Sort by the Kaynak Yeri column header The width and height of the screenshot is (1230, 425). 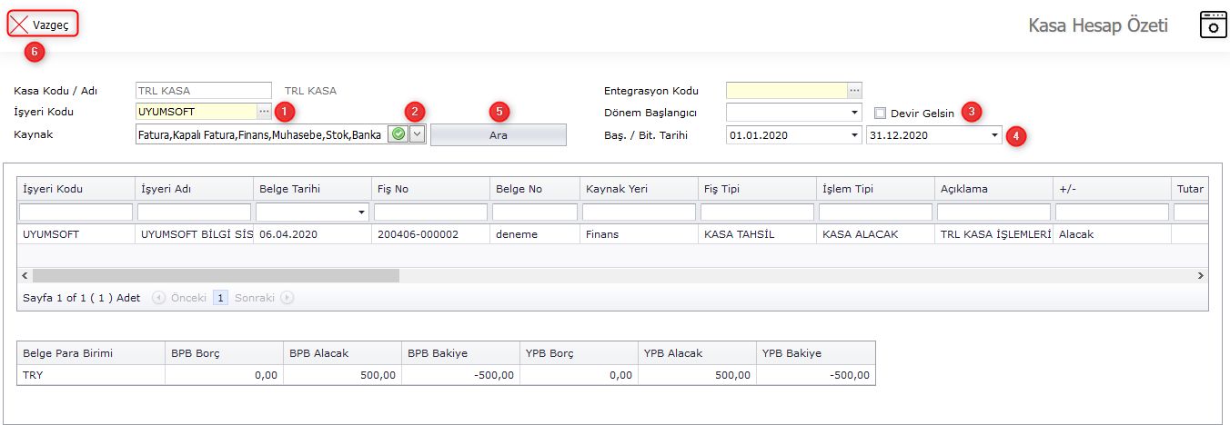637,189
